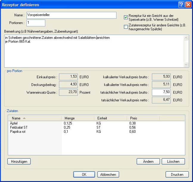Uncheck Rezeptur für ein Gericht aus der Speisekarte
This screenshot has height=182, width=193.
[x=126, y=17]
